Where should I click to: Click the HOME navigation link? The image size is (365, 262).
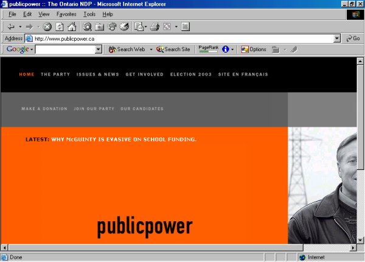(x=27, y=74)
